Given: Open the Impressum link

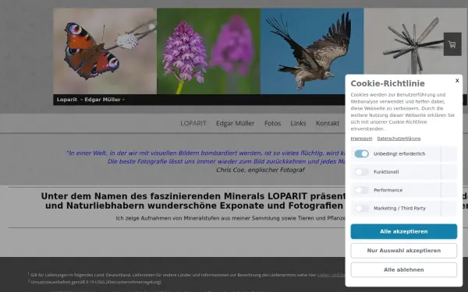Looking at the screenshot, I should click(361, 139).
